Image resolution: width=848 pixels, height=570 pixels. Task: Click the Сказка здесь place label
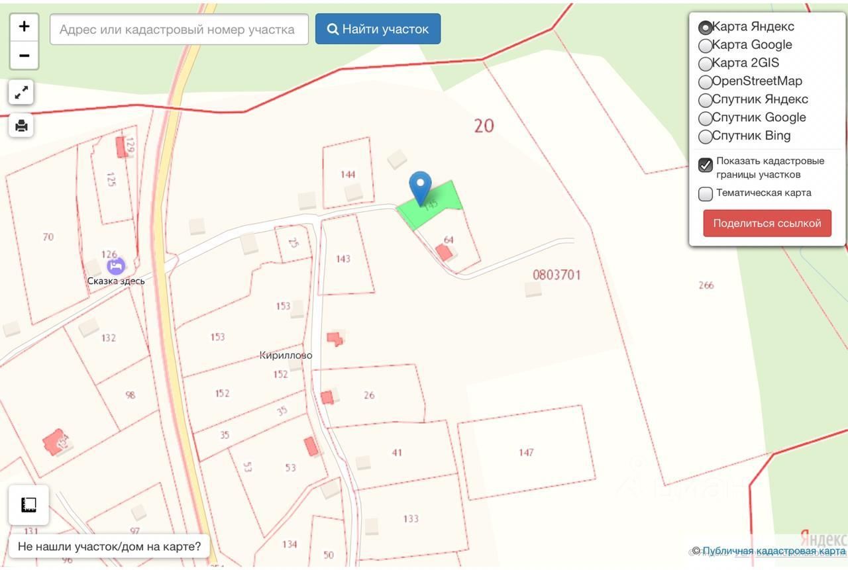click(116, 281)
